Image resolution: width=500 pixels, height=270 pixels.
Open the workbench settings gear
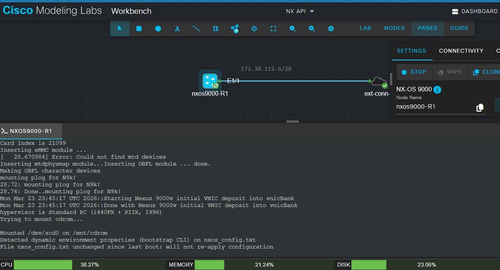point(331,28)
